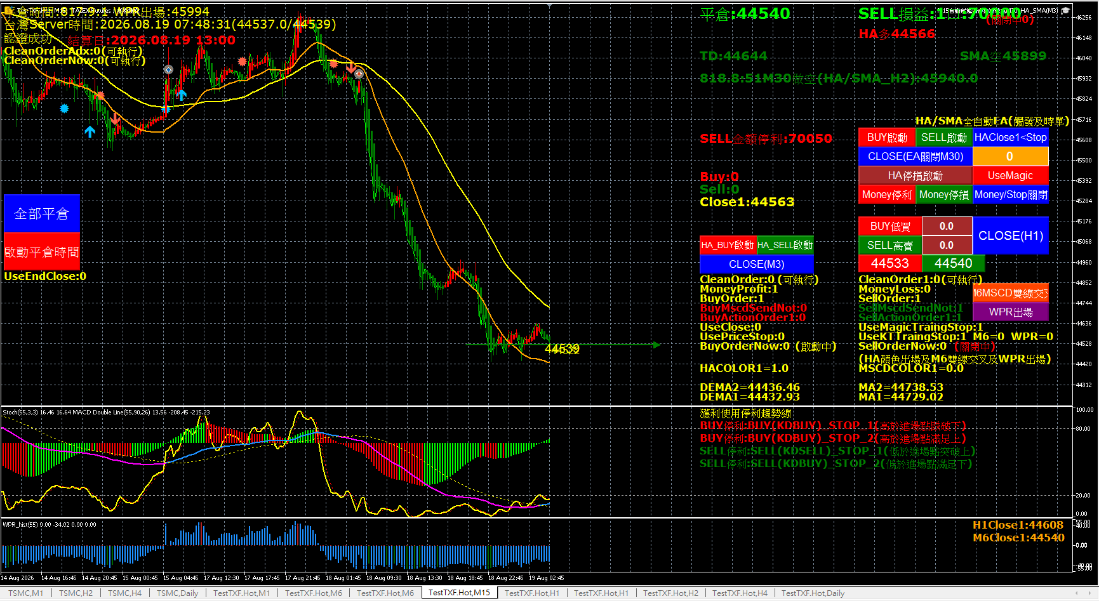Click the M6Close1:44540 label
Image resolution: width=1099 pixels, height=601 pixels.
tap(1018, 538)
